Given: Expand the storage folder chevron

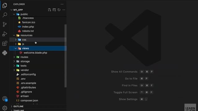Looking at the screenshot, I should pos(14,61).
